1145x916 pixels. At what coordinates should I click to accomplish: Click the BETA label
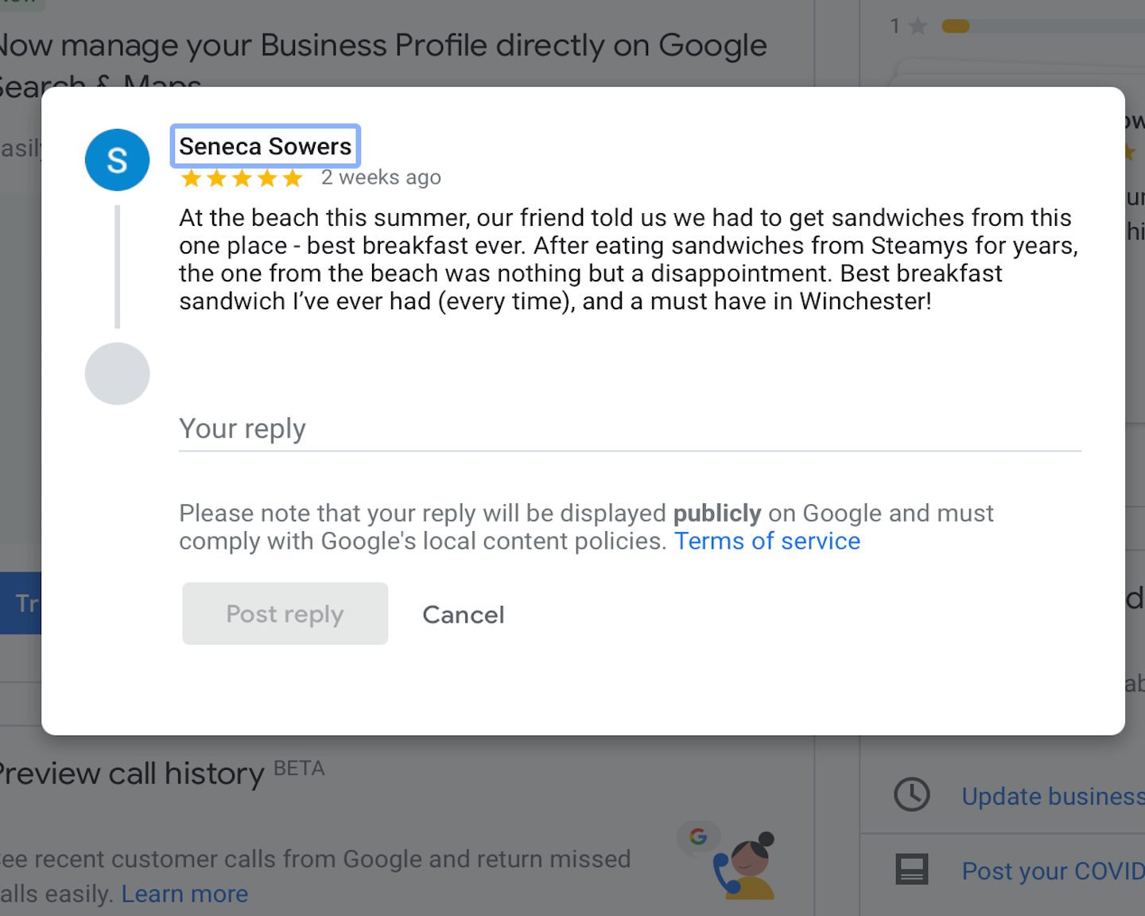click(x=299, y=769)
